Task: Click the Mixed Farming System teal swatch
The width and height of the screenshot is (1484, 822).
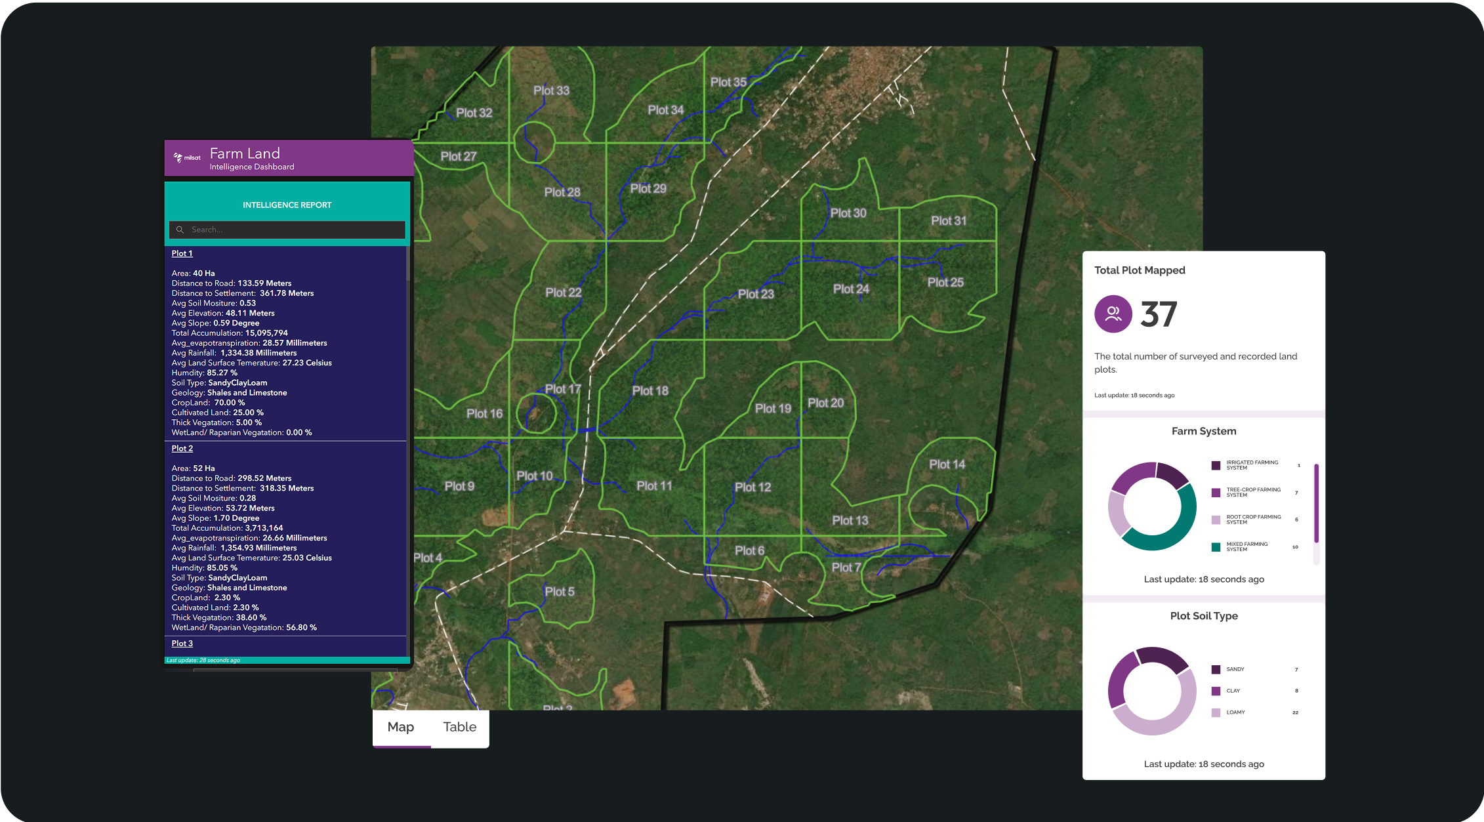Action: (1216, 546)
